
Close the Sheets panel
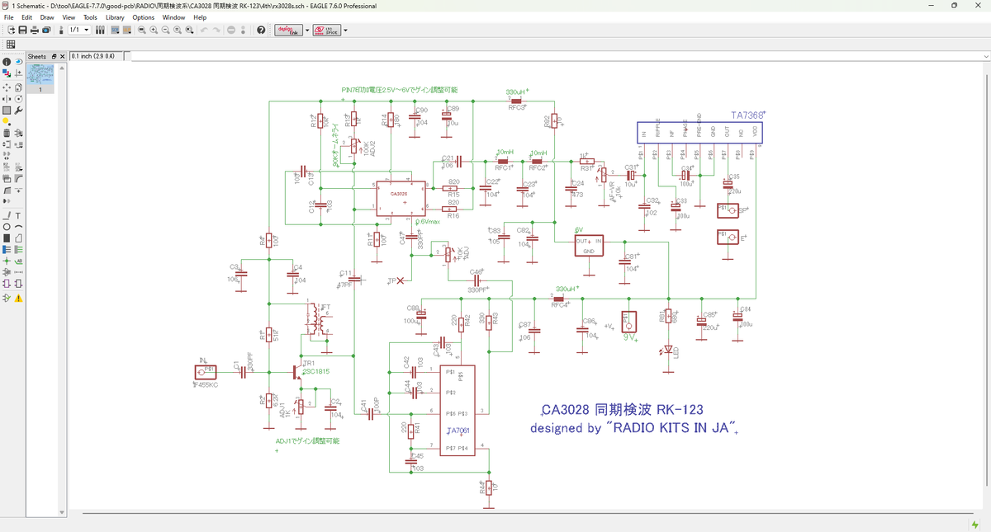point(62,57)
